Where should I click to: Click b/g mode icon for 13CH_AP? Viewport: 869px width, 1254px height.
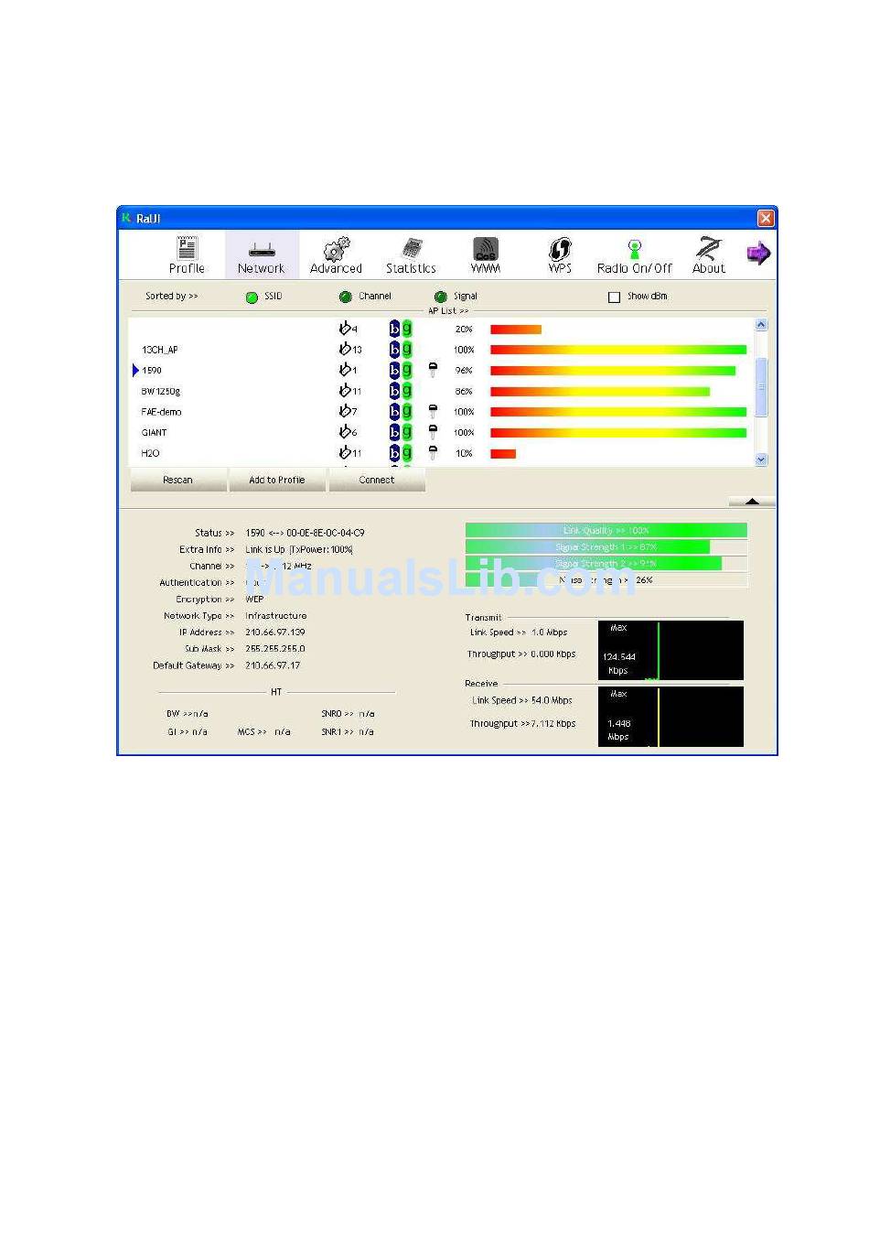tap(401, 350)
